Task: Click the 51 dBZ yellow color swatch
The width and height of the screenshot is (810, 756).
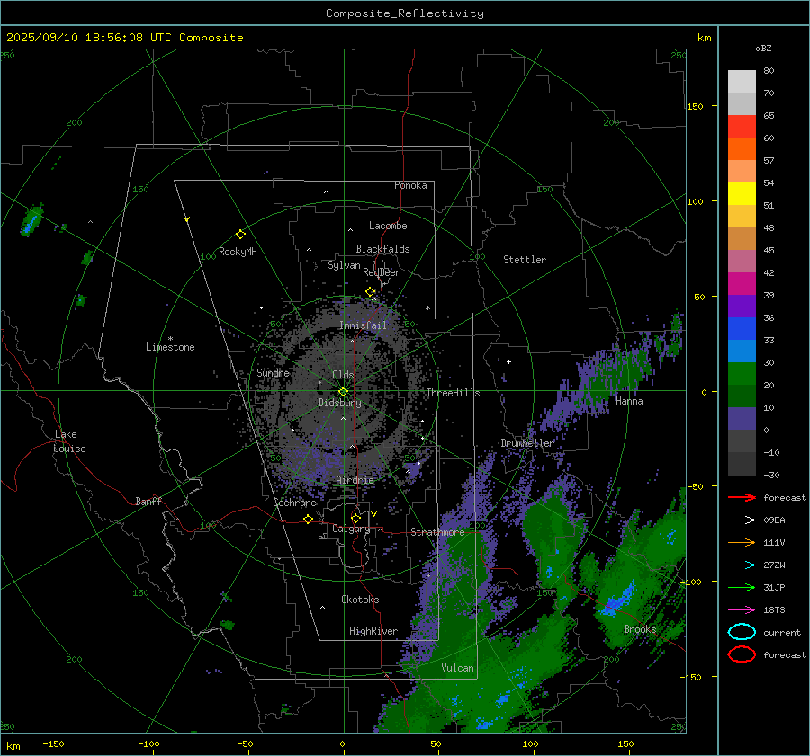Action: coord(742,194)
